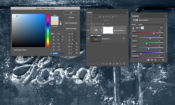This screenshot has width=175, height=105.
Task: Click the type layer filter icon
Action: (106, 17)
